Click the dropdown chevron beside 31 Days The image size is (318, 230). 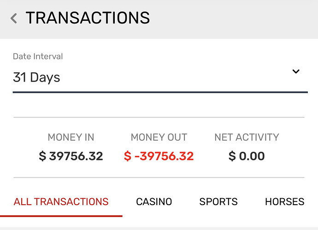click(x=296, y=71)
